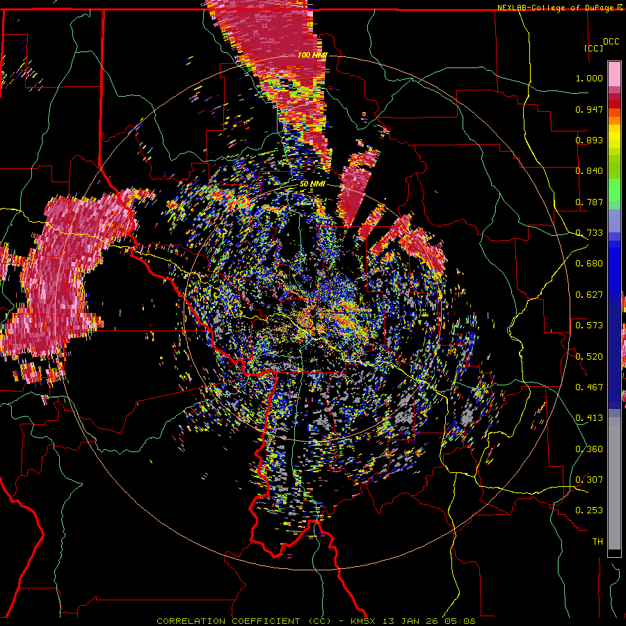The image size is (626, 626).
Task: Select the 0.307 scale value
Action: [x=589, y=480]
